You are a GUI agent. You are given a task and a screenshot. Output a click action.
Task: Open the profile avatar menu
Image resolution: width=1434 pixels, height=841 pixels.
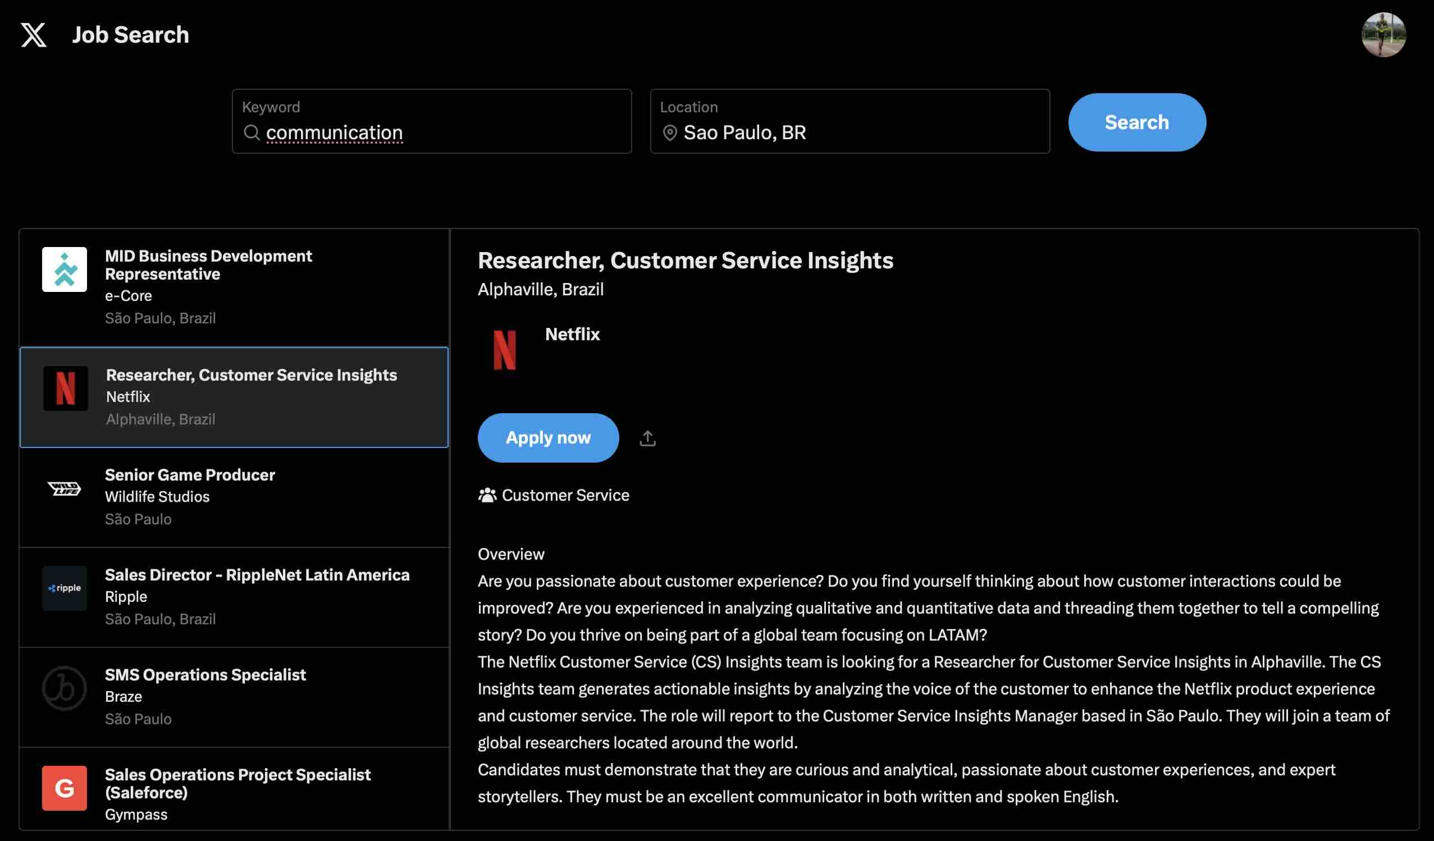pos(1383,35)
